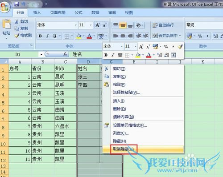
Task: Increase font size in ribbon
Action: click(x=98, y=25)
